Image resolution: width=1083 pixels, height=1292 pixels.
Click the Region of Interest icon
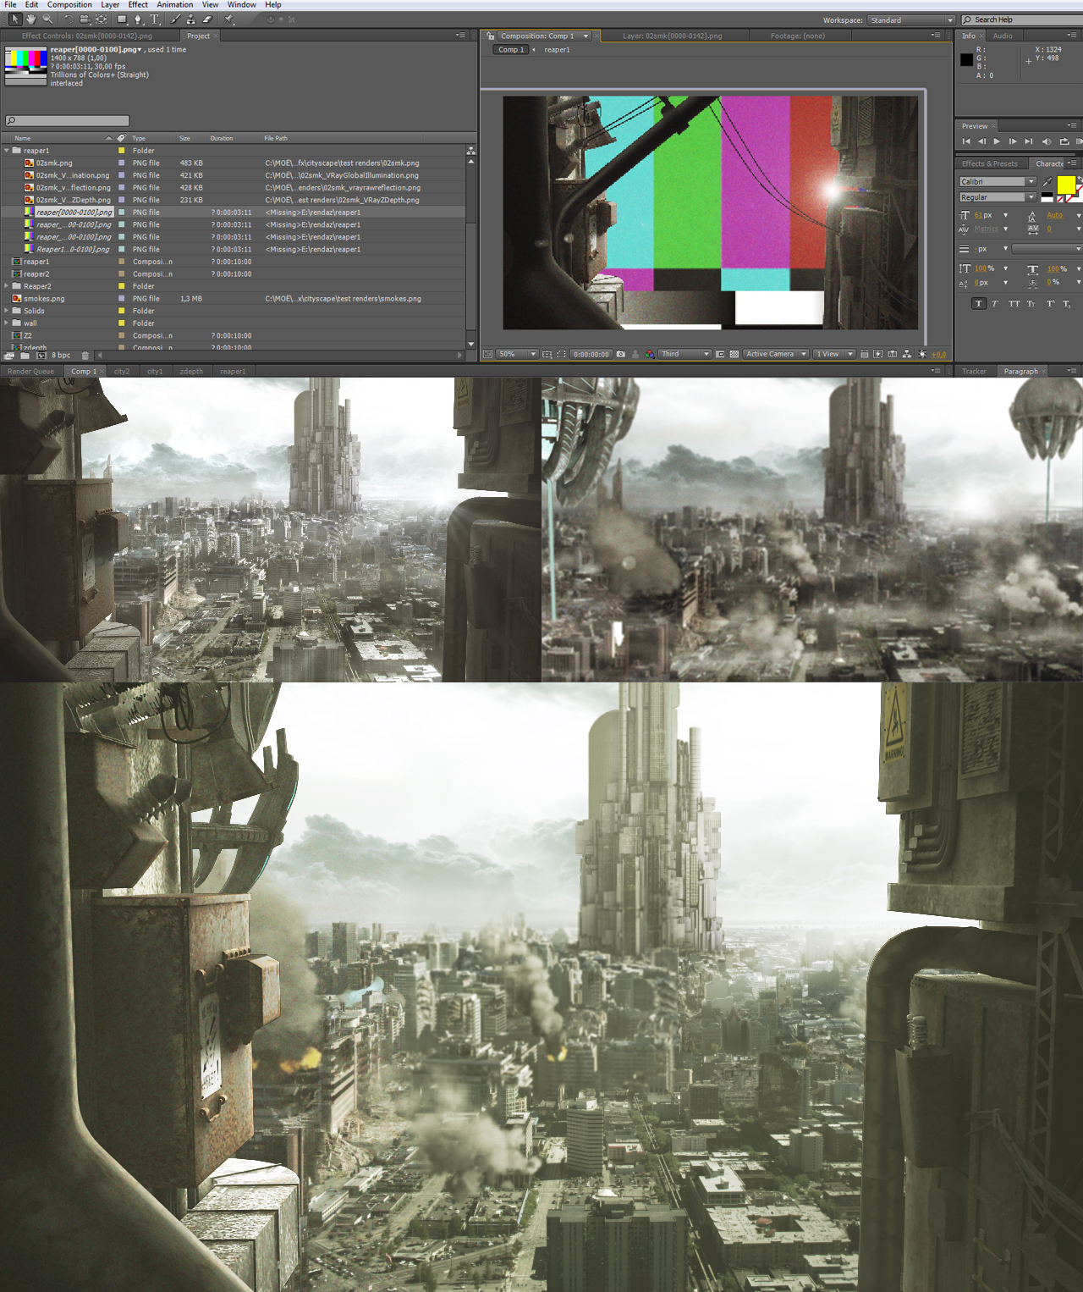point(720,354)
